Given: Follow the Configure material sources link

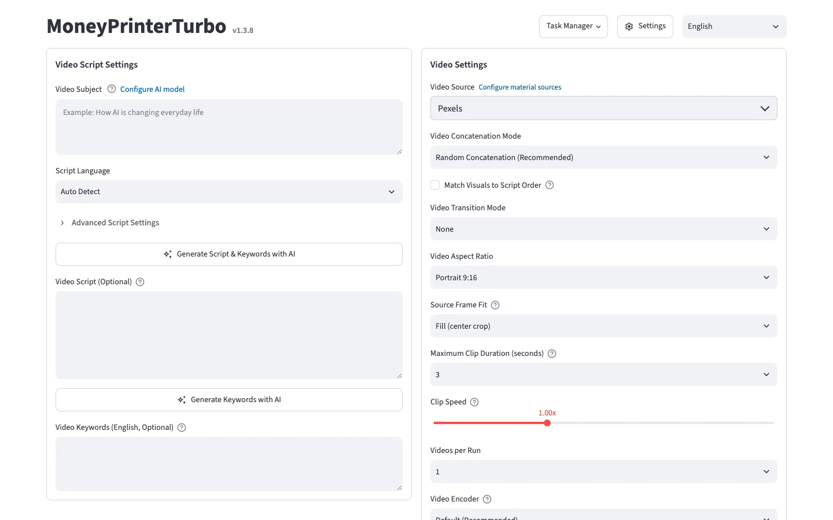Looking at the screenshot, I should pyautogui.click(x=519, y=87).
